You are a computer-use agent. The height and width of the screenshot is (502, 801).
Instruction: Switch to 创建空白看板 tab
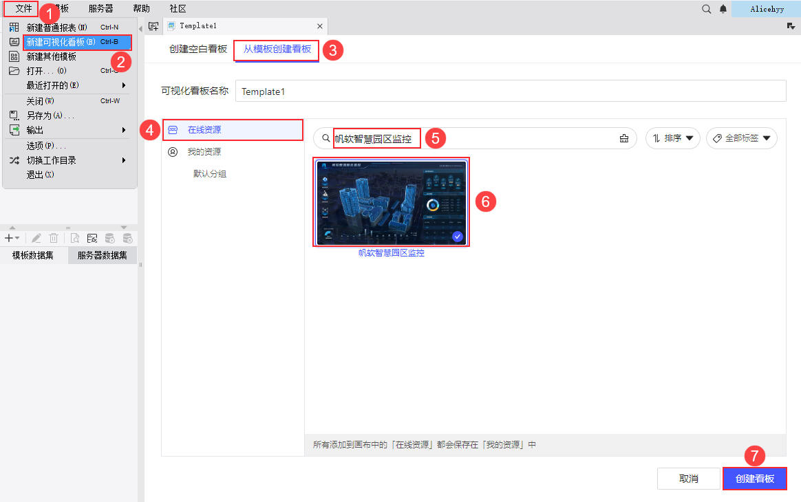pos(198,49)
